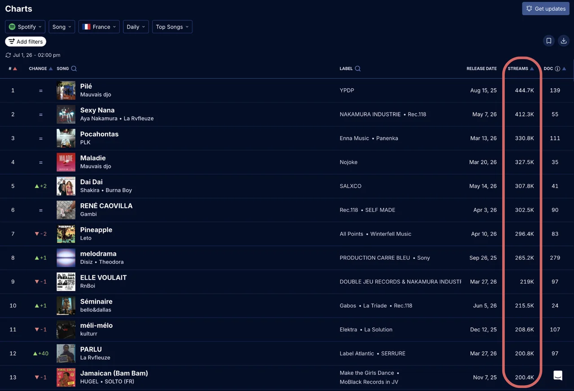Sort by CHANGE column arrow
574x391 pixels.
click(51, 69)
